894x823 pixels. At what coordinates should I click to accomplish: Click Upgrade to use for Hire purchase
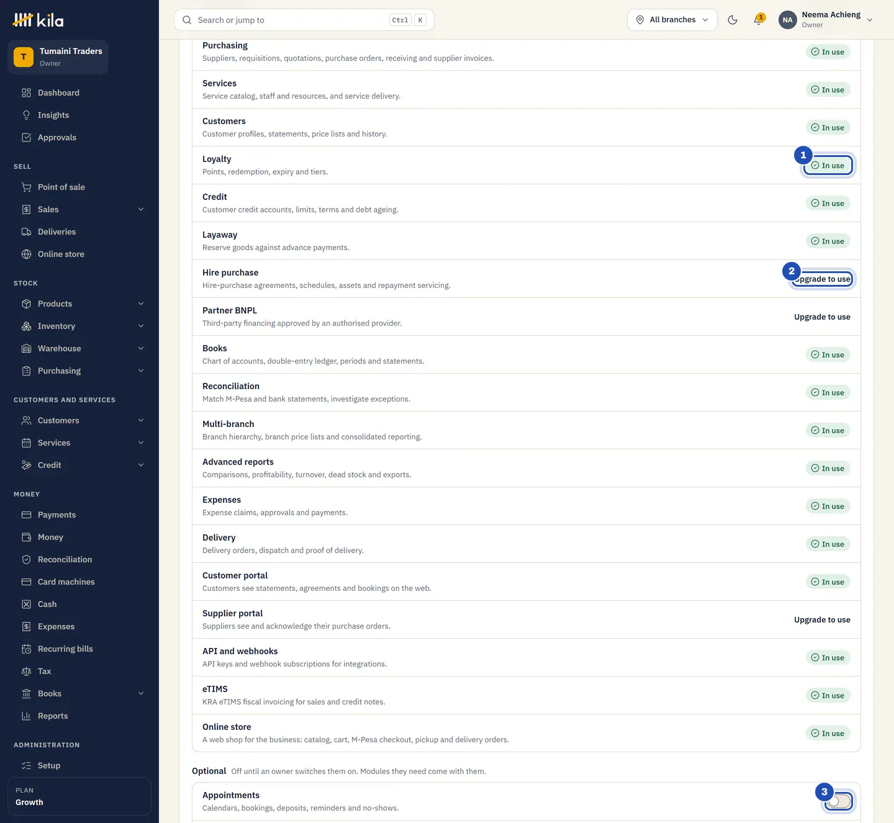822,279
